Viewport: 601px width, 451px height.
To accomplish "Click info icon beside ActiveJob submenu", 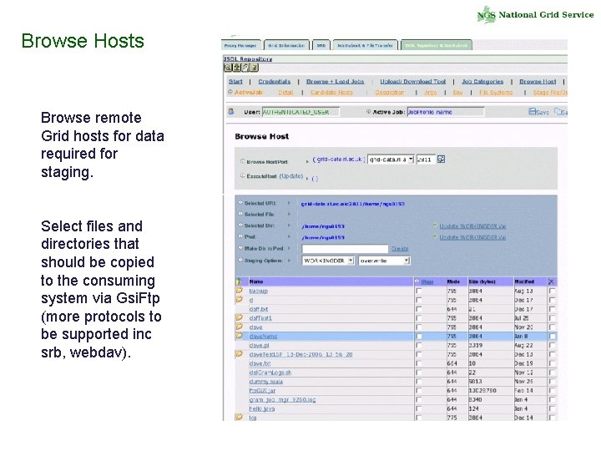I will click(230, 92).
